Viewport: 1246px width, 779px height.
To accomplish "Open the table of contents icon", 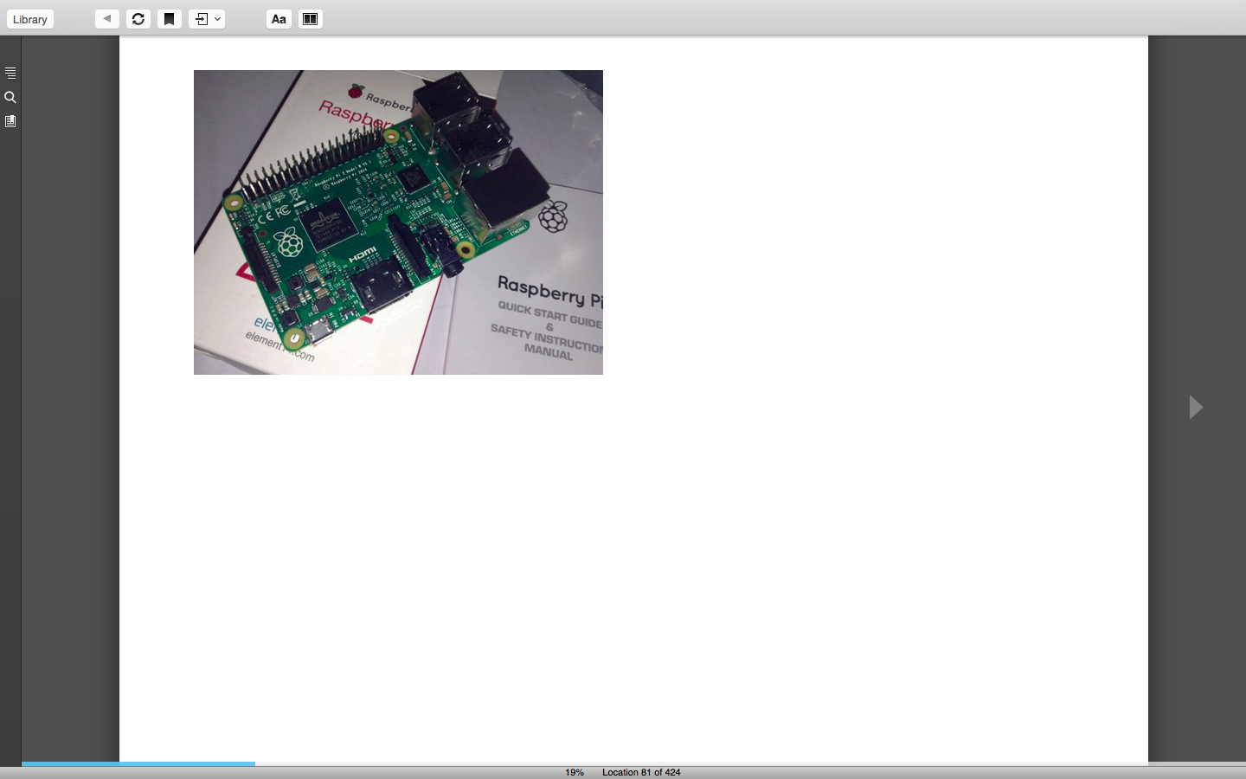I will 10,73.
